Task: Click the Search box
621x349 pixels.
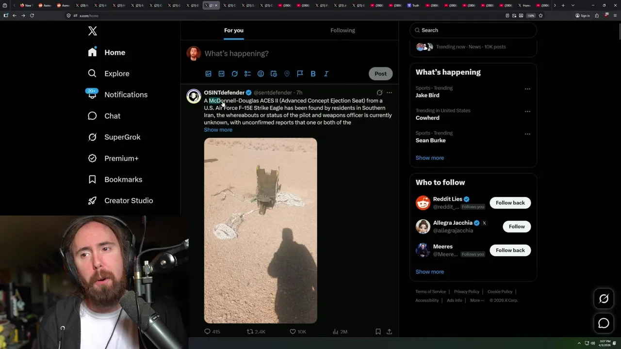Action: click(473, 30)
